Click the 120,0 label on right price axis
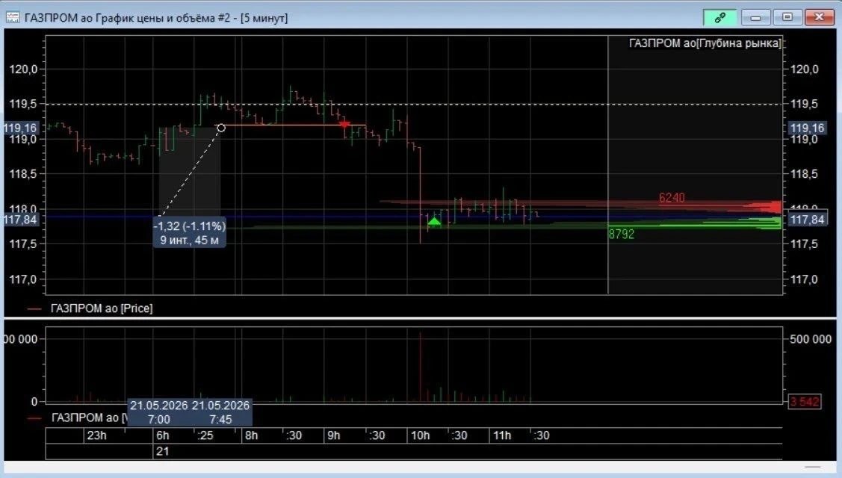The height and width of the screenshot is (478, 842). 805,69
